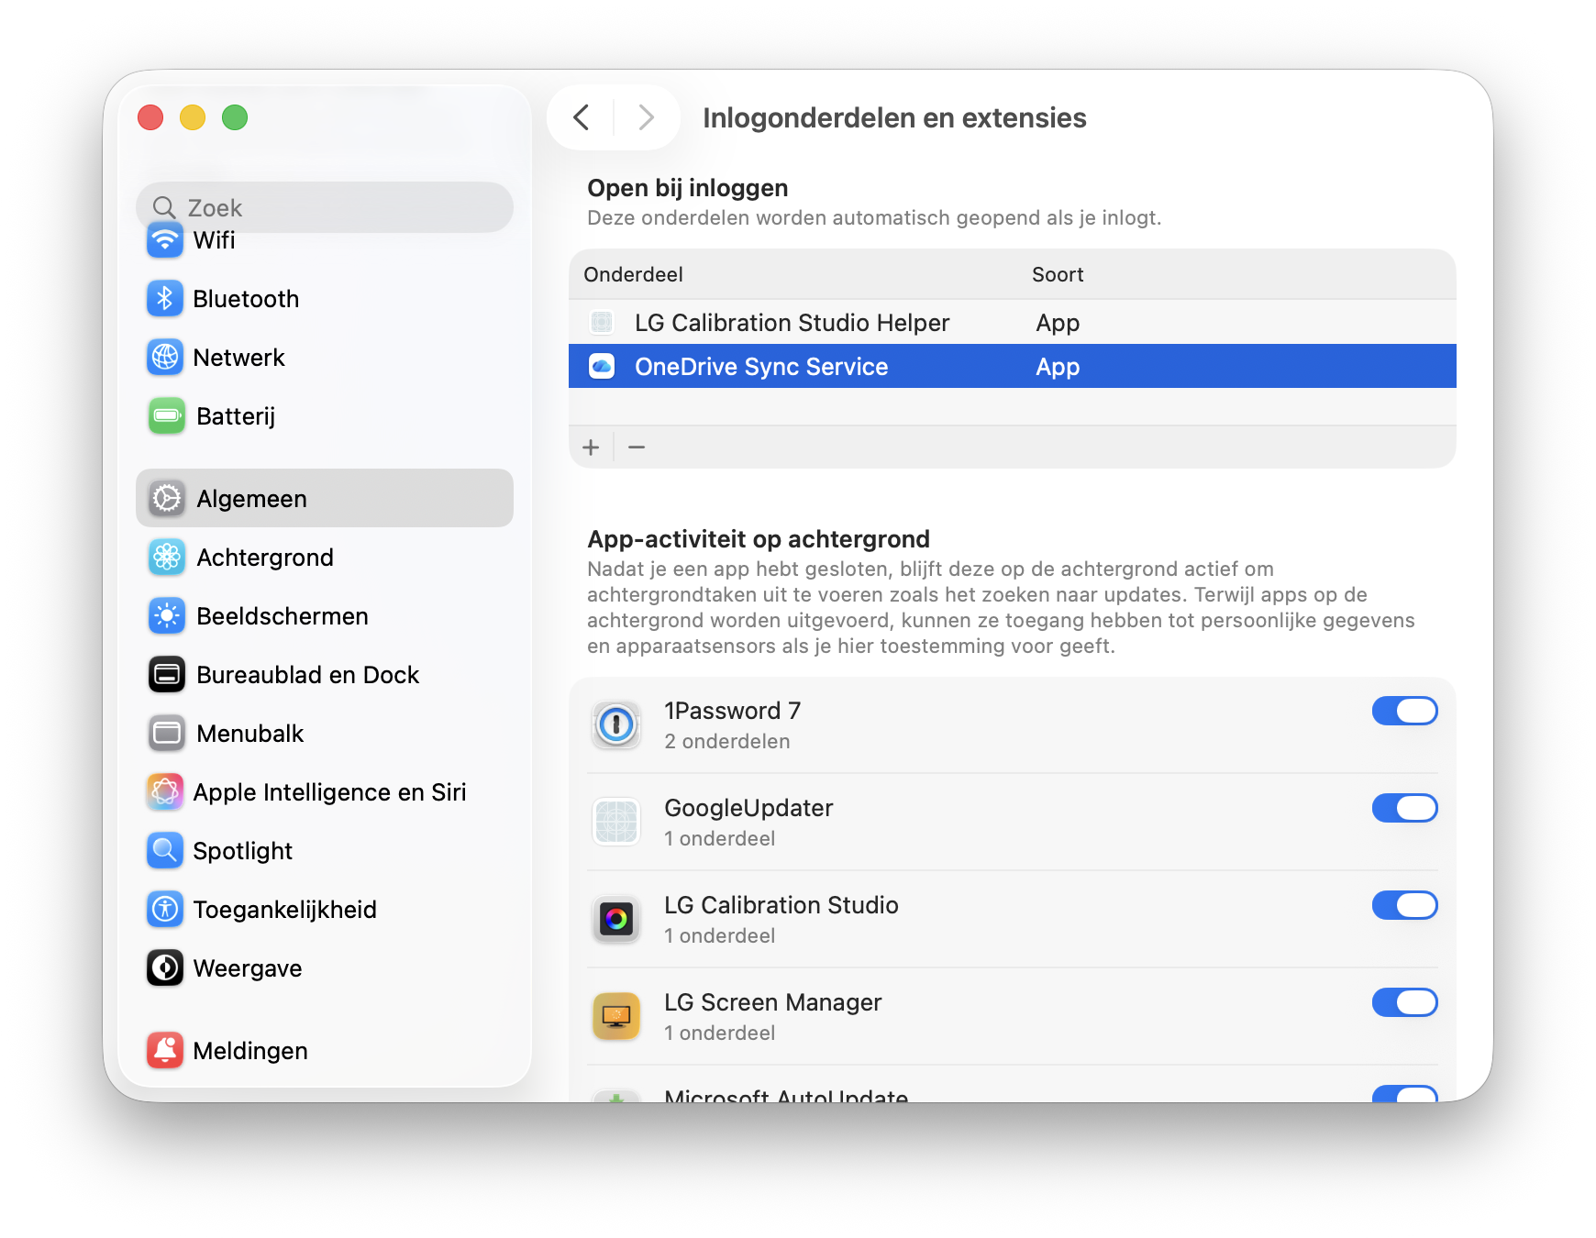Disable 1Password 7 background activity
This screenshot has width=1596, height=1238.
pos(1404,711)
